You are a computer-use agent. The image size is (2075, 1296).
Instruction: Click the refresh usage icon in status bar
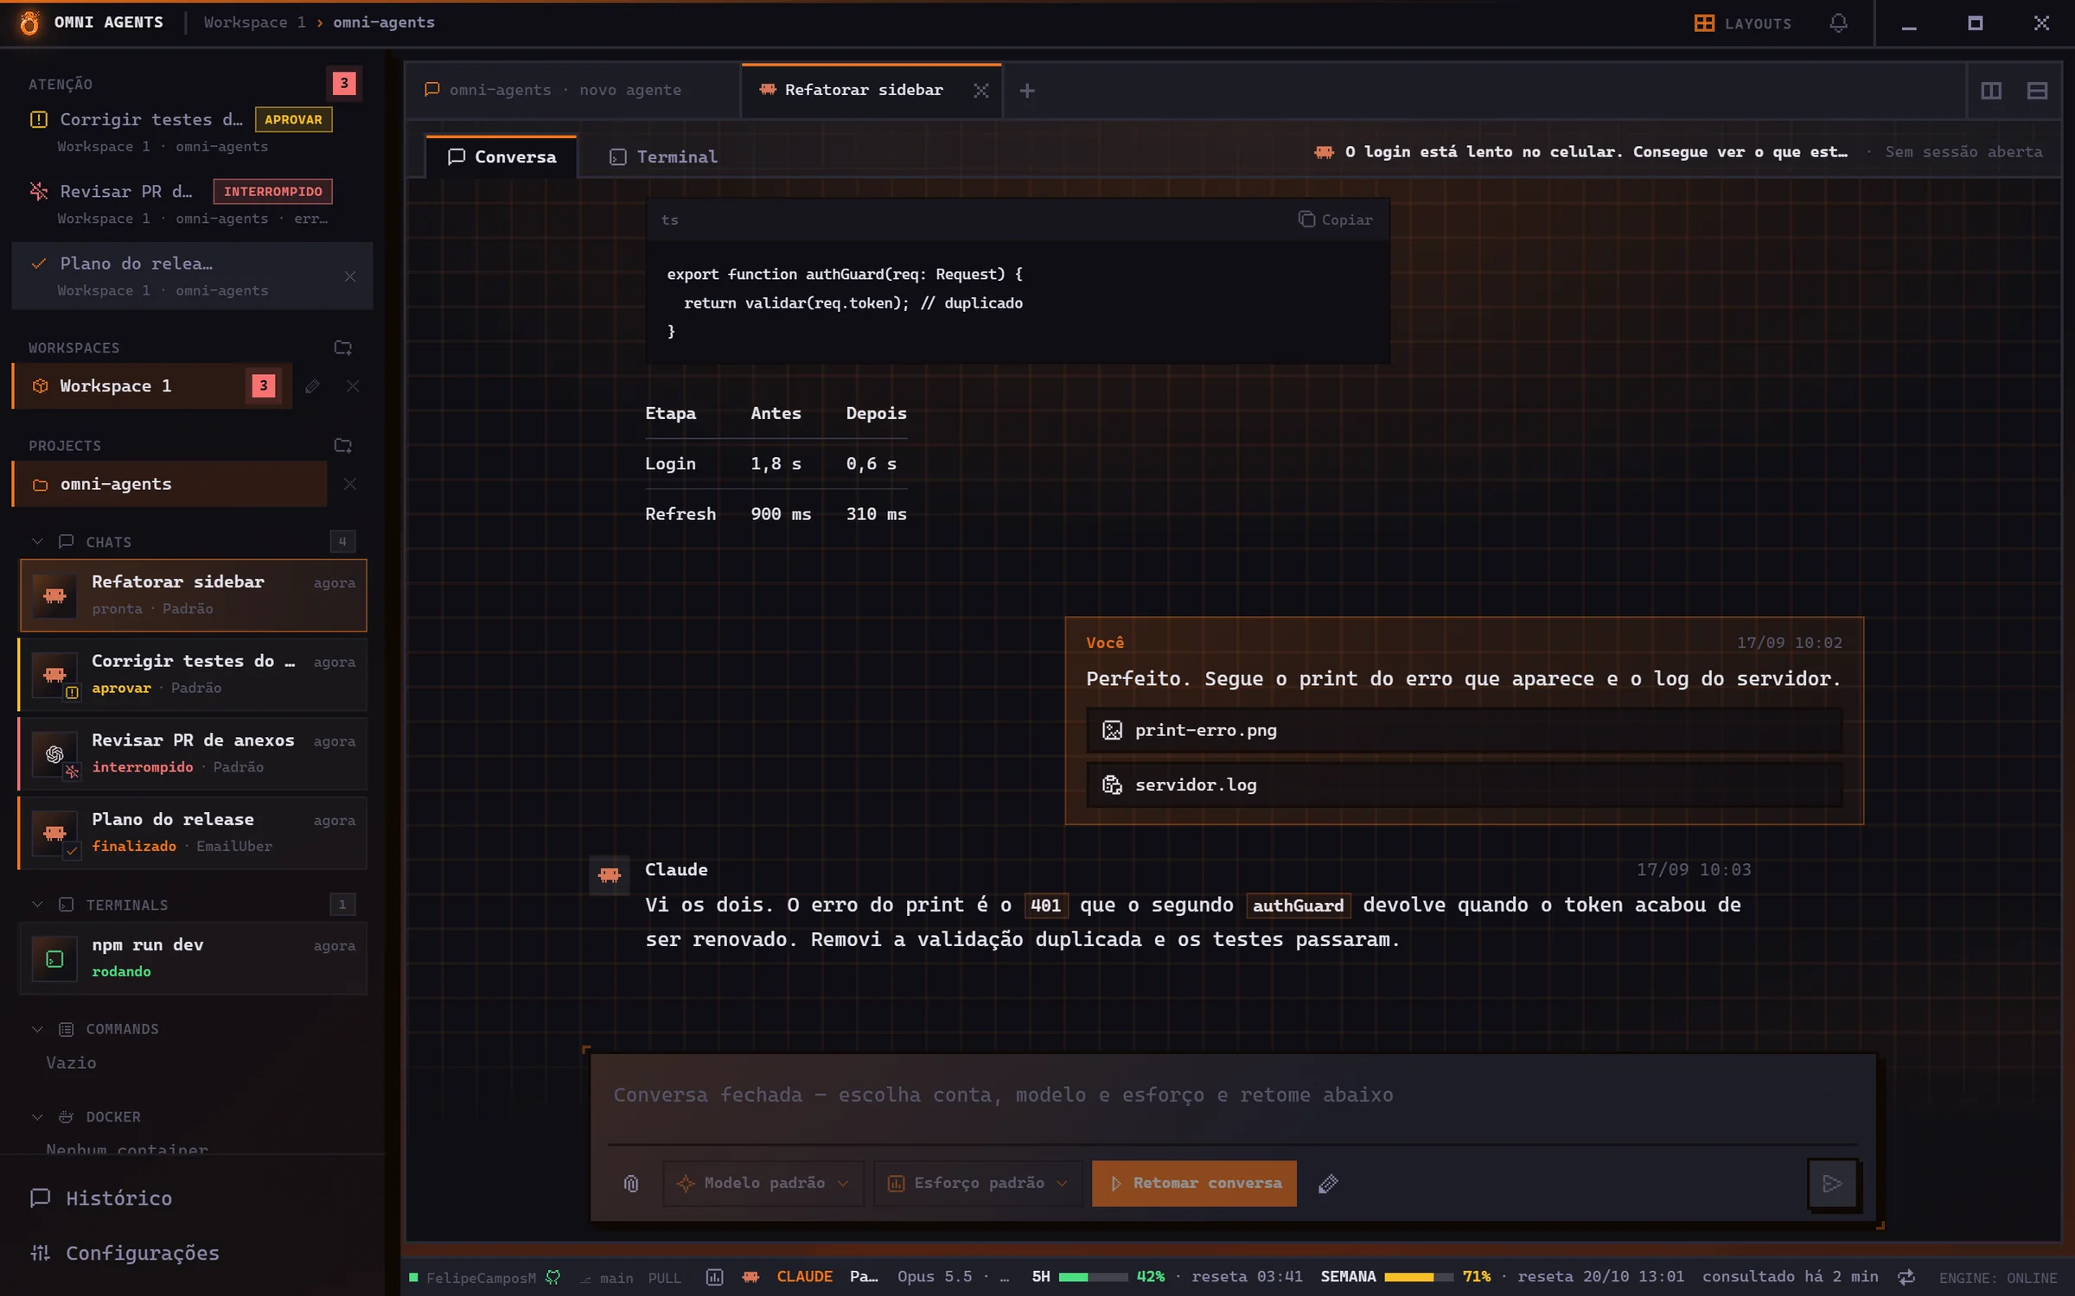coord(1906,1277)
